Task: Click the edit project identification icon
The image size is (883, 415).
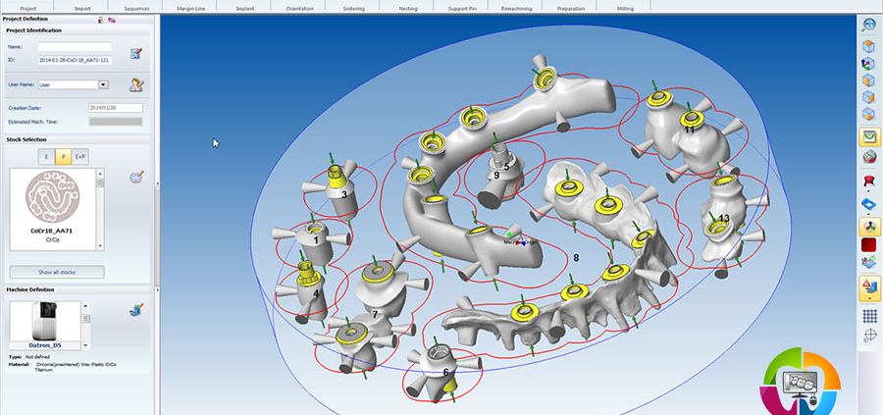Action: [x=135, y=54]
